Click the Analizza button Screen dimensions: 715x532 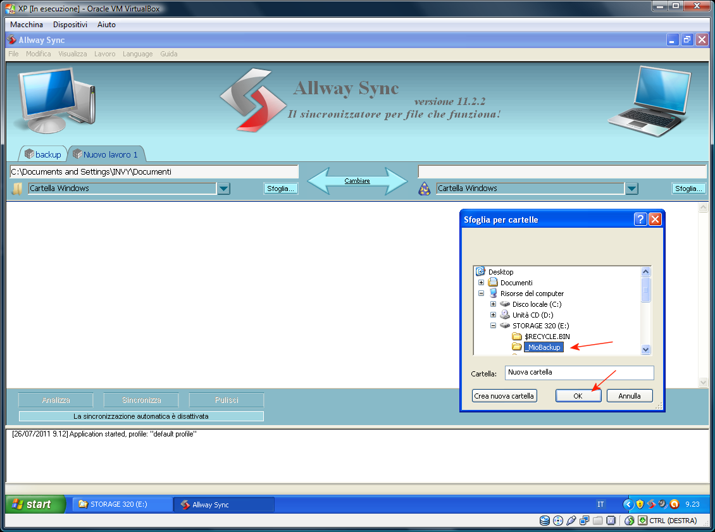[x=56, y=400]
